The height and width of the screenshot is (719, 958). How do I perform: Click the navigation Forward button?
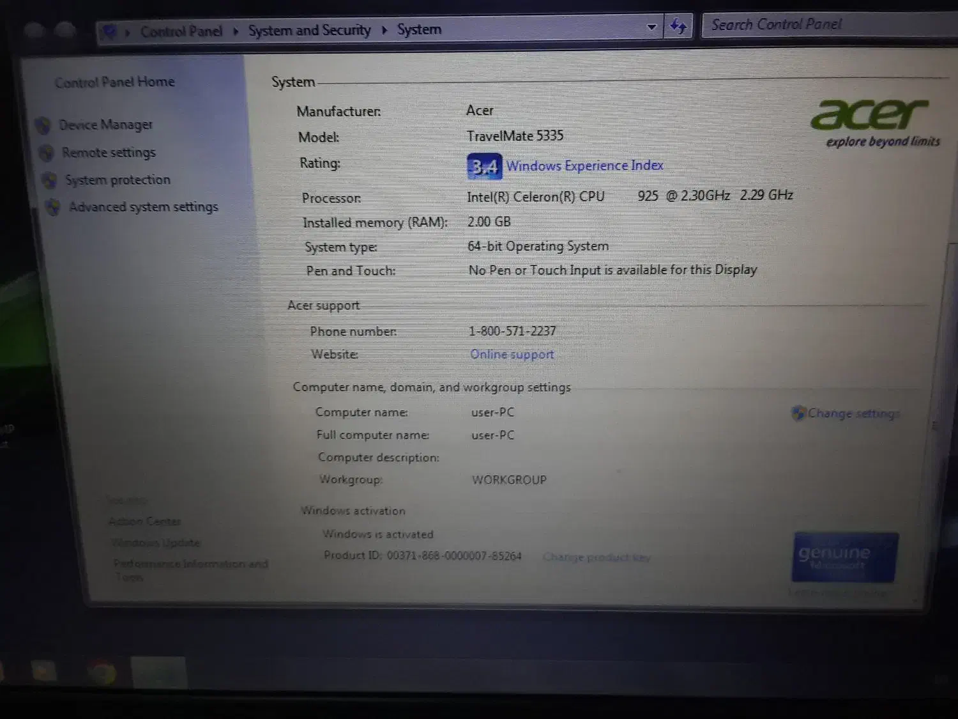[x=65, y=30]
